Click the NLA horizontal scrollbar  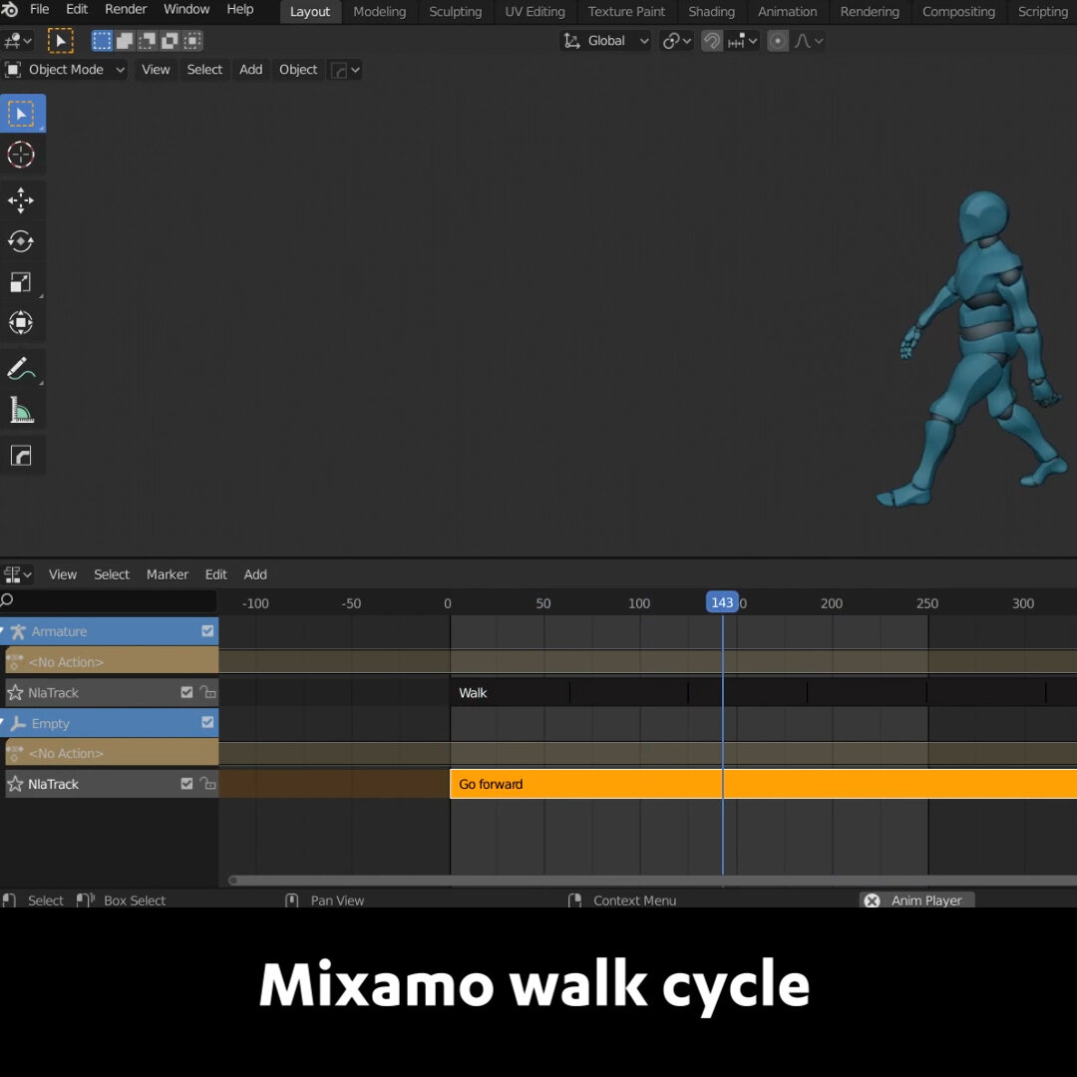point(652,881)
